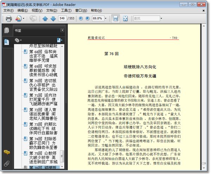Select the 第72回 bookmark
The width and height of the screenshot is (211, 175).
coord(43,114)
